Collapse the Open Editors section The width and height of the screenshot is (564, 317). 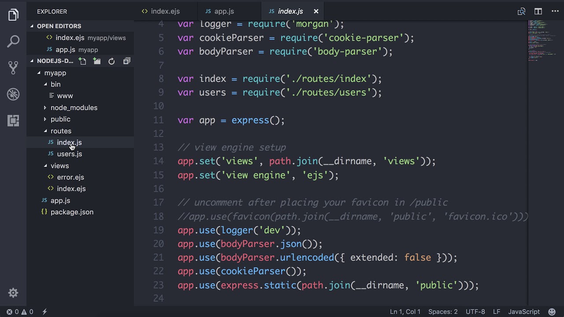(x=59, y=26)
